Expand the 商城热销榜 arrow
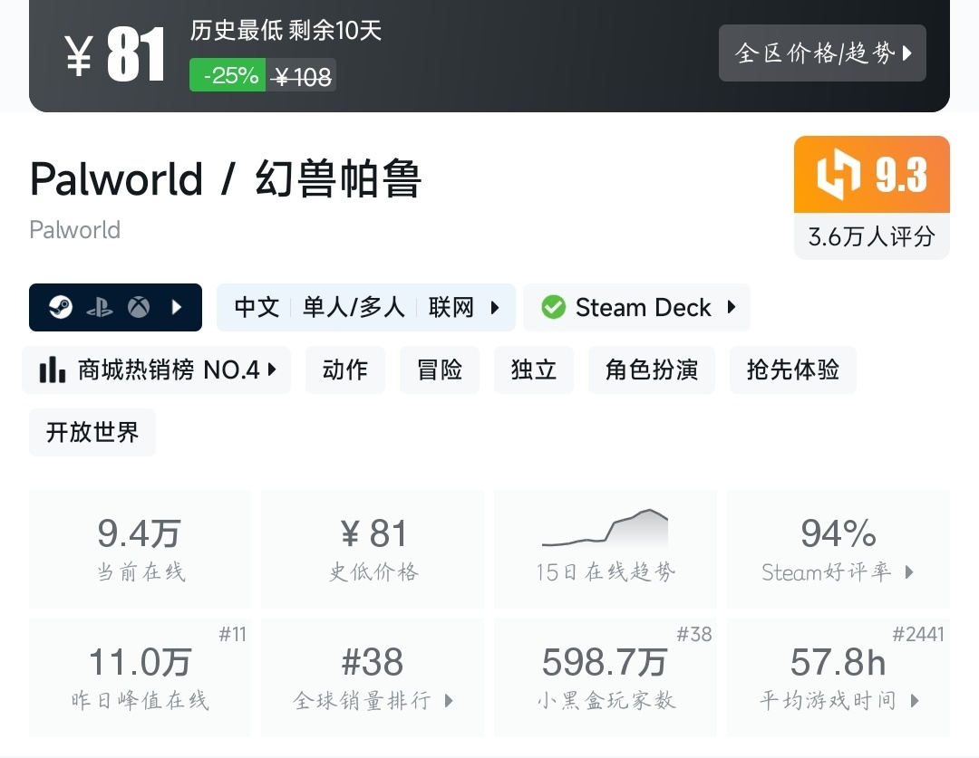Screen dimensions: 979x758 272,369
